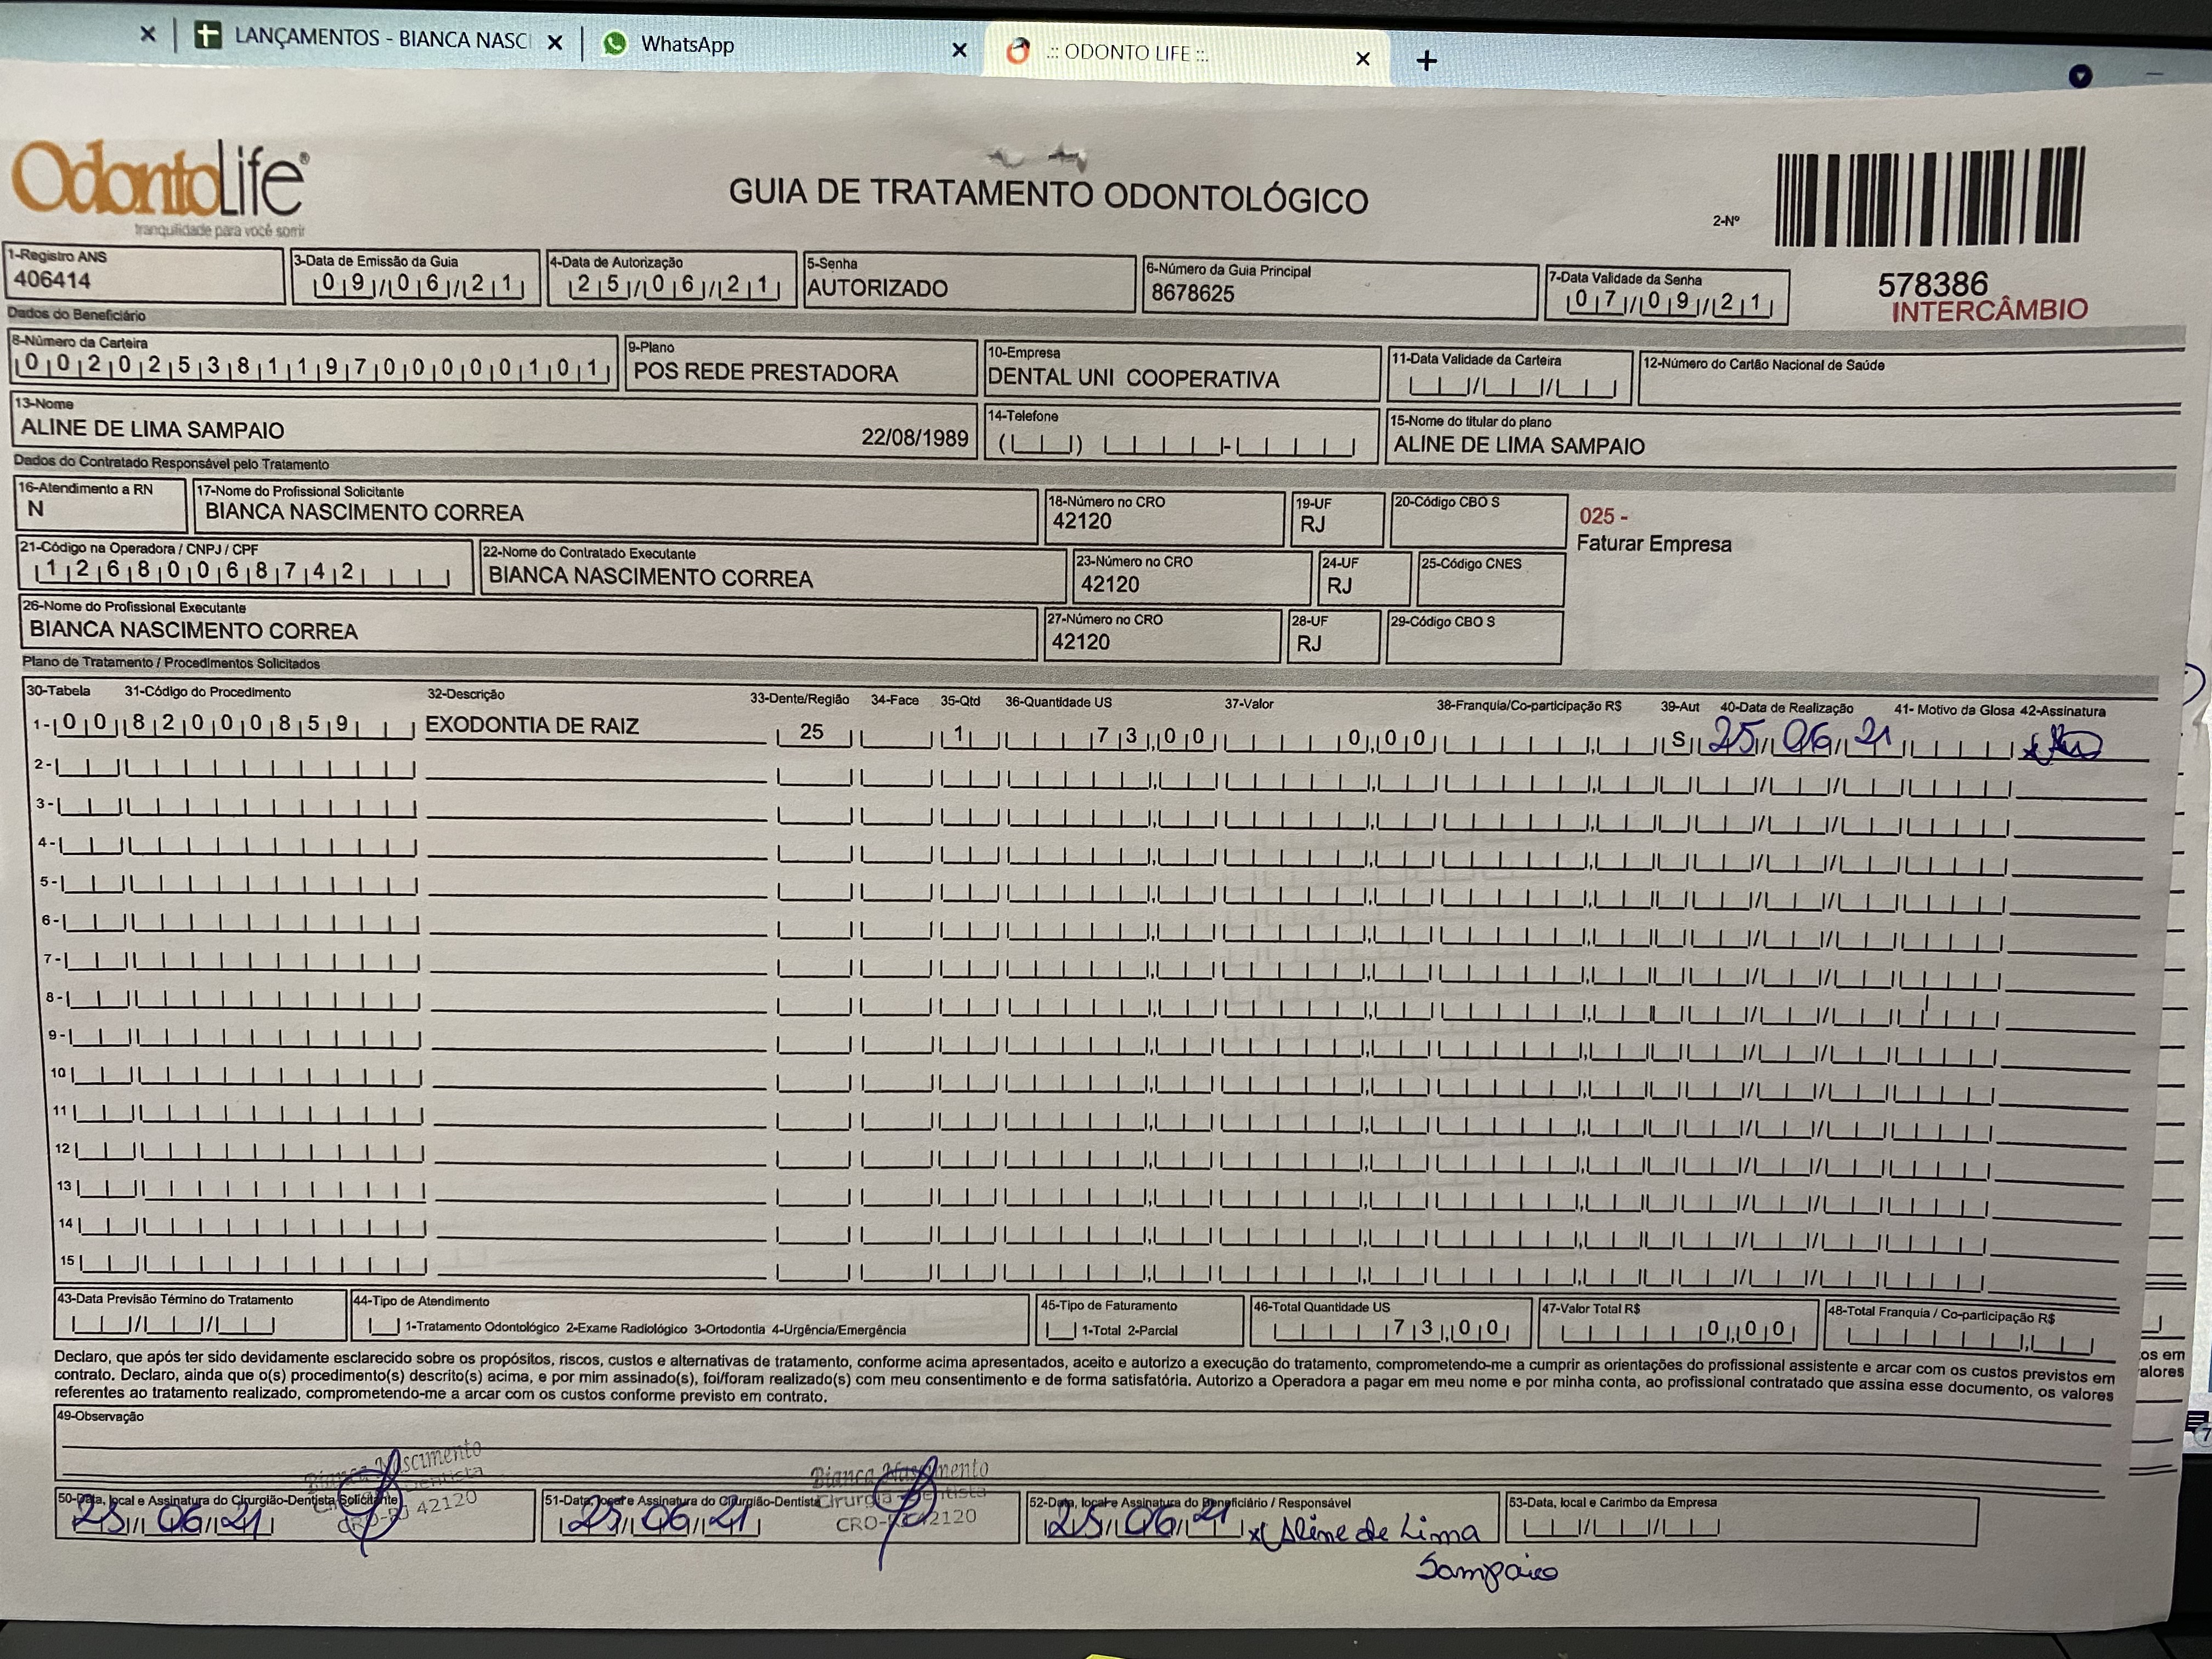
Task: Close the Odonto Life tab
Action: 1362,59
